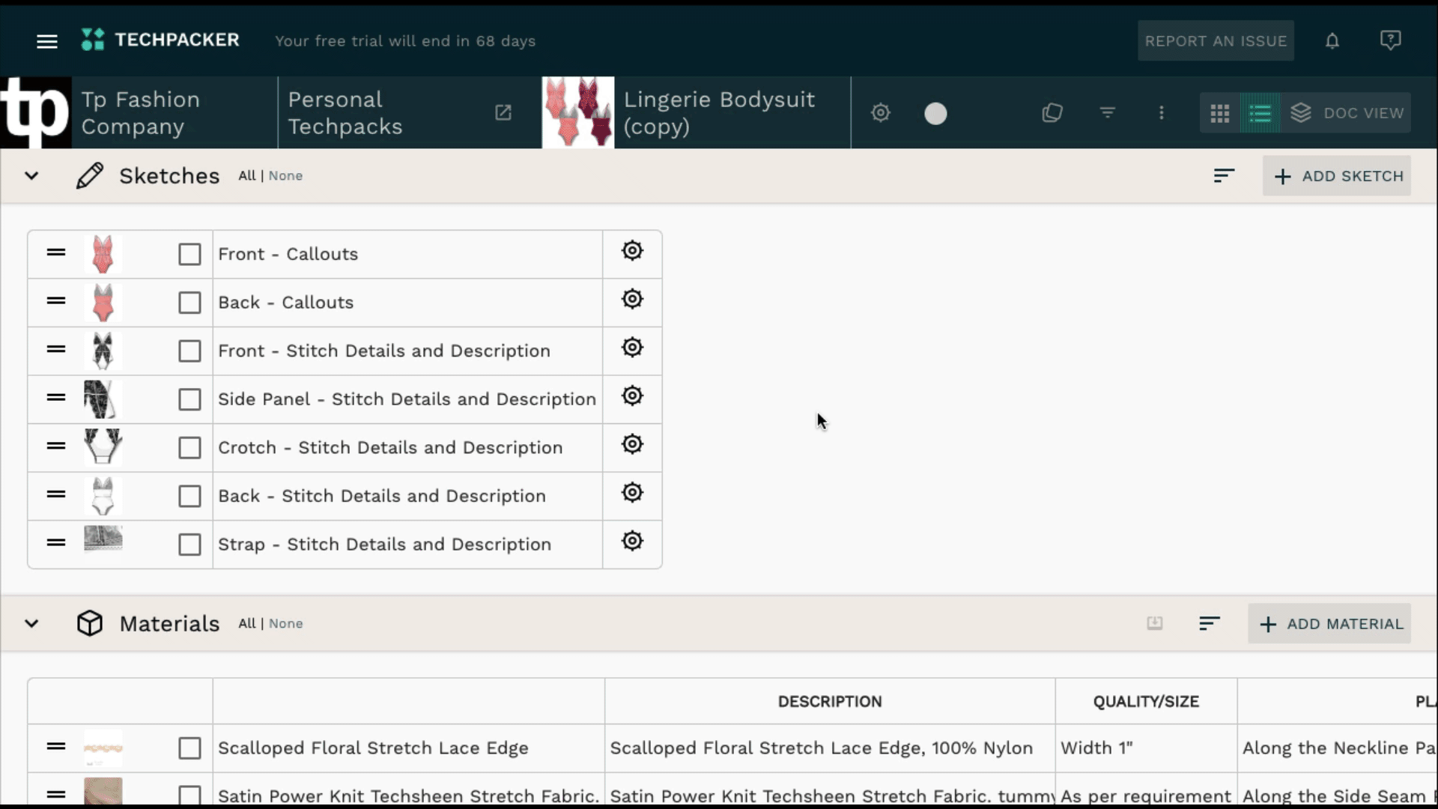Open the Personal Techpacks folder
The height and width of the screenshot is (809, 1438).
(x=345, y=112)
